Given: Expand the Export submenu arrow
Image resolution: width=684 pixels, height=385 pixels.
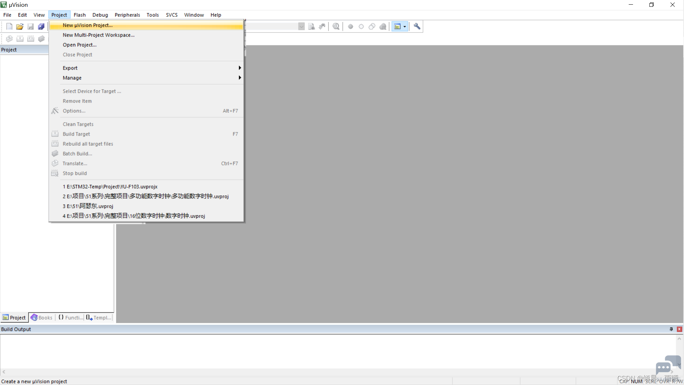Looking at the screenshot, I should (x=240, y=68).
